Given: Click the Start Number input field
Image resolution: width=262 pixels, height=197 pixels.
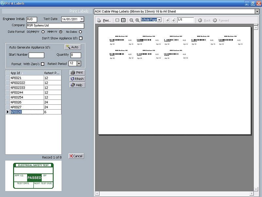Looking at the screenshot, I should pyautogui.click(x=36, y=55).
